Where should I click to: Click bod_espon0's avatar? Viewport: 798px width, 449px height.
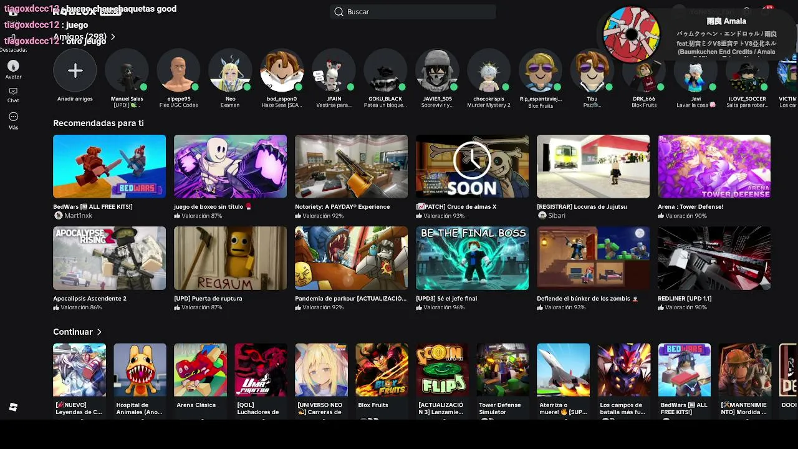coord(282,70)
